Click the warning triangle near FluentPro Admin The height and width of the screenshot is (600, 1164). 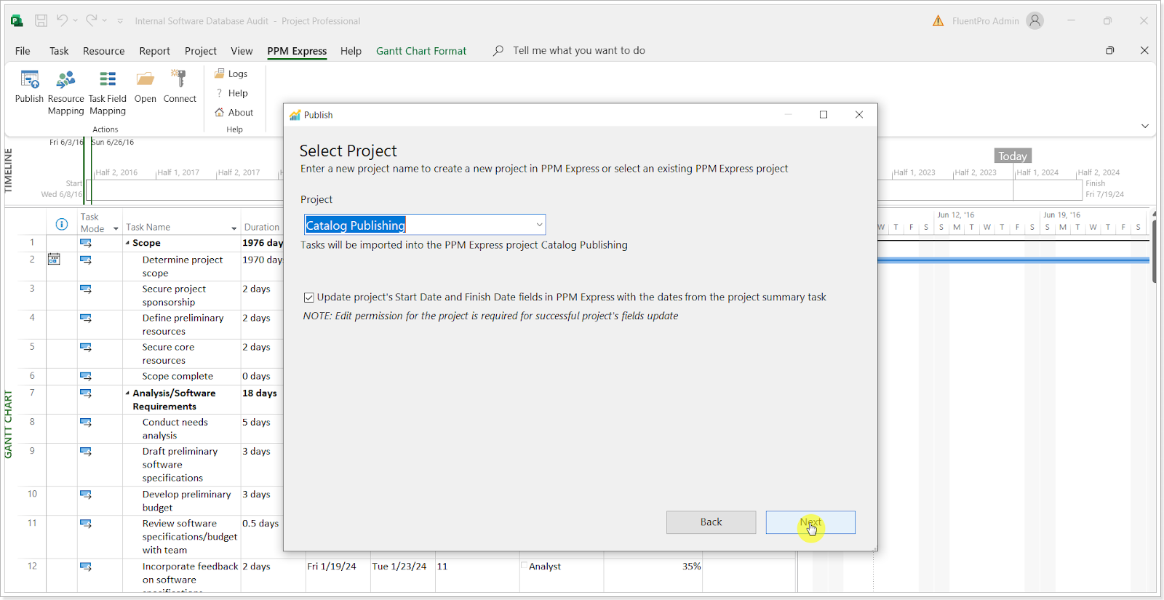coord(938,21)
